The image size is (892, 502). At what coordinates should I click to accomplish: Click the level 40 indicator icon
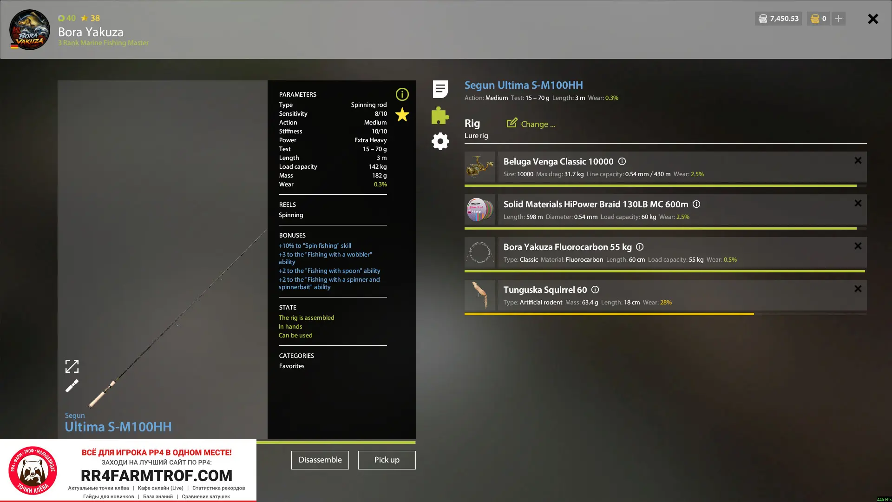tap(61, 18)
